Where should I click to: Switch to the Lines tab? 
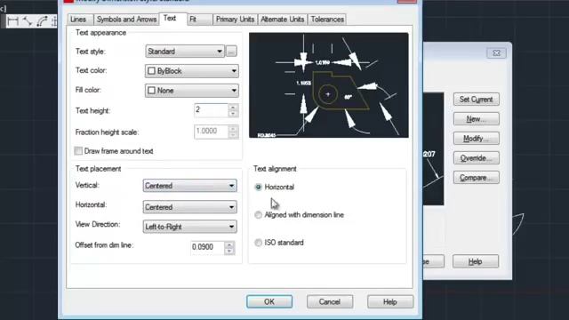click(x=78, y=20)
